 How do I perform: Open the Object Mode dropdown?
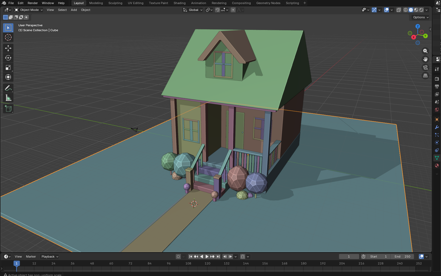point(29,10)
